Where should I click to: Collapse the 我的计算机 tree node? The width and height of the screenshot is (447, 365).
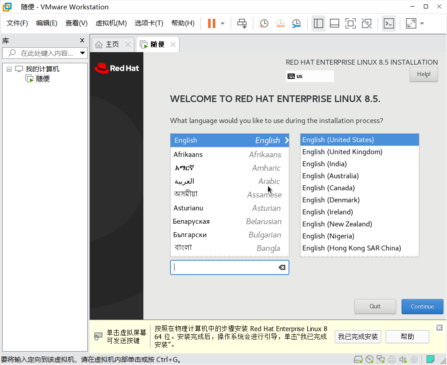point(9,69)
